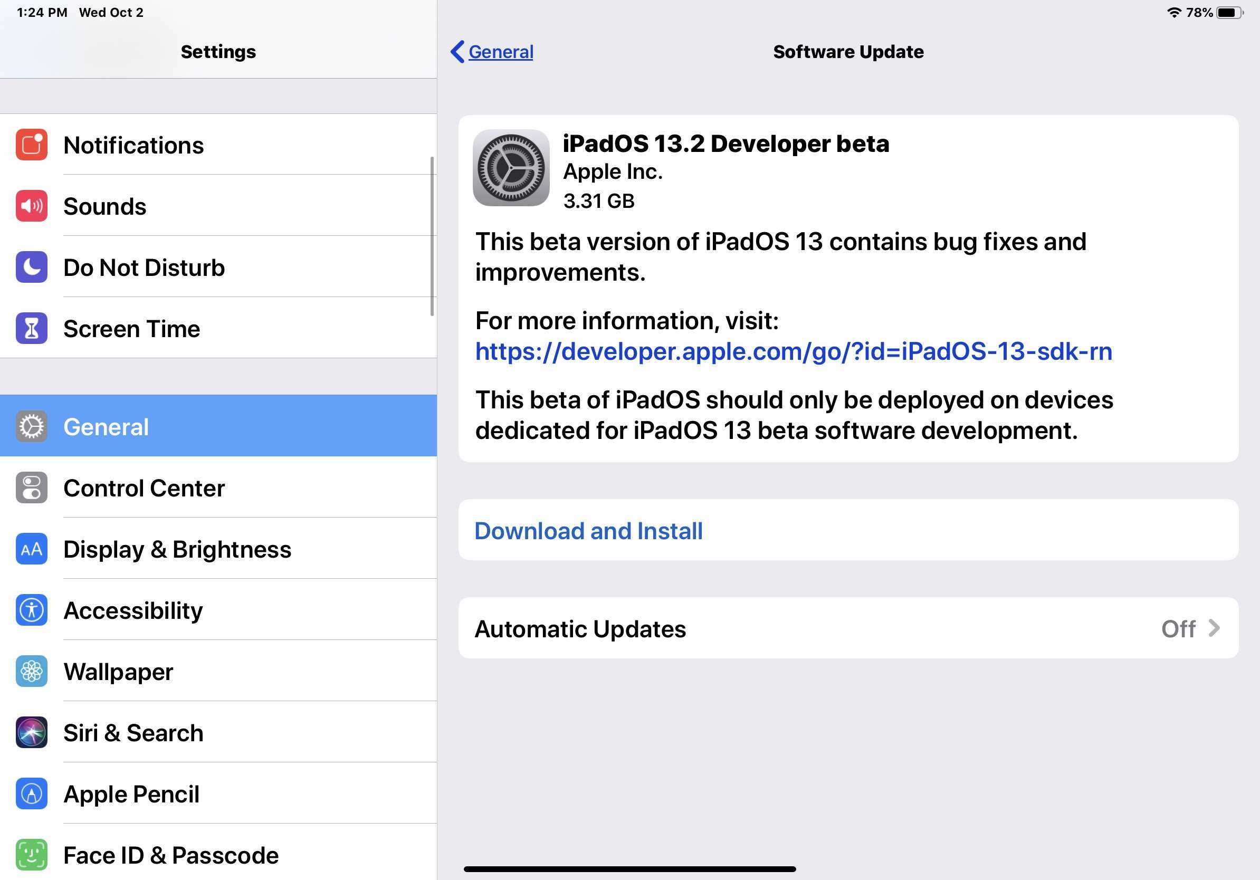The image size is (1260, 880).
Task: Select Control Center in sidebar
Action: coord(218,487)
